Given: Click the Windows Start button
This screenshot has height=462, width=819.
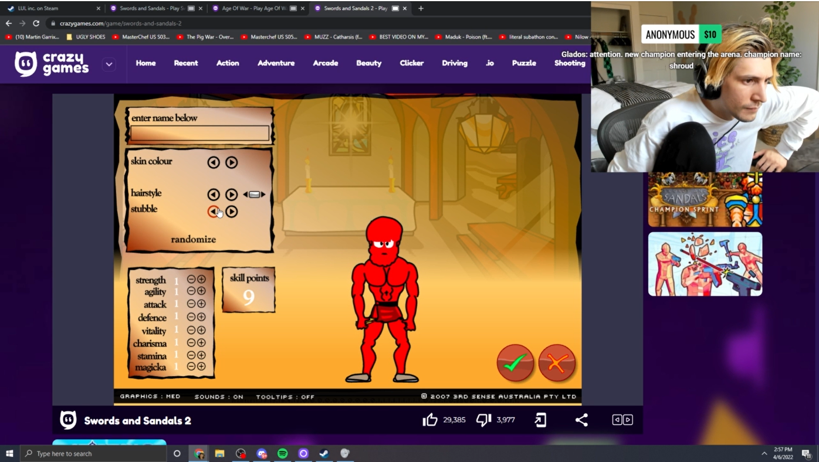Looking at the screenshot, I should tap(9, 453).
